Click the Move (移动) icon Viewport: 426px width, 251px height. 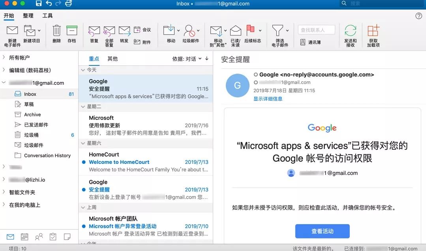tap(169, 30)
